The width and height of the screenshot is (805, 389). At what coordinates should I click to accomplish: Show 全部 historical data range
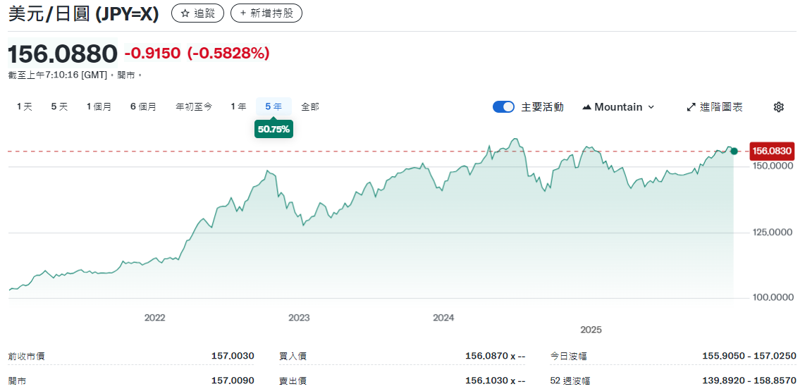(x=310, y=107)
